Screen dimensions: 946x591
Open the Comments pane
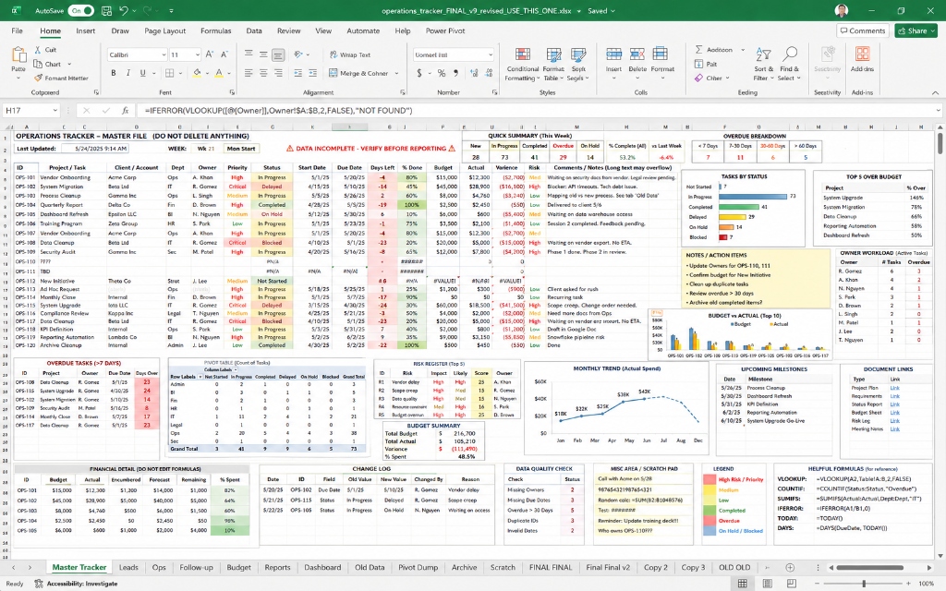(863, 30)
